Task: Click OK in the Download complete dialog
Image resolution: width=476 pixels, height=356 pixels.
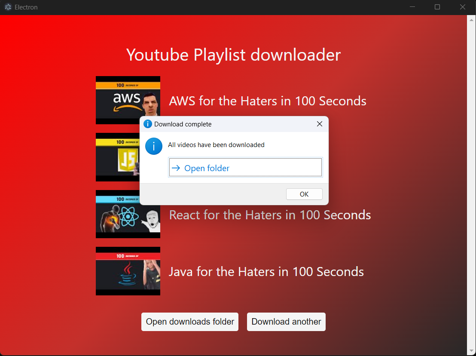Action: click(x=304, y=194)
